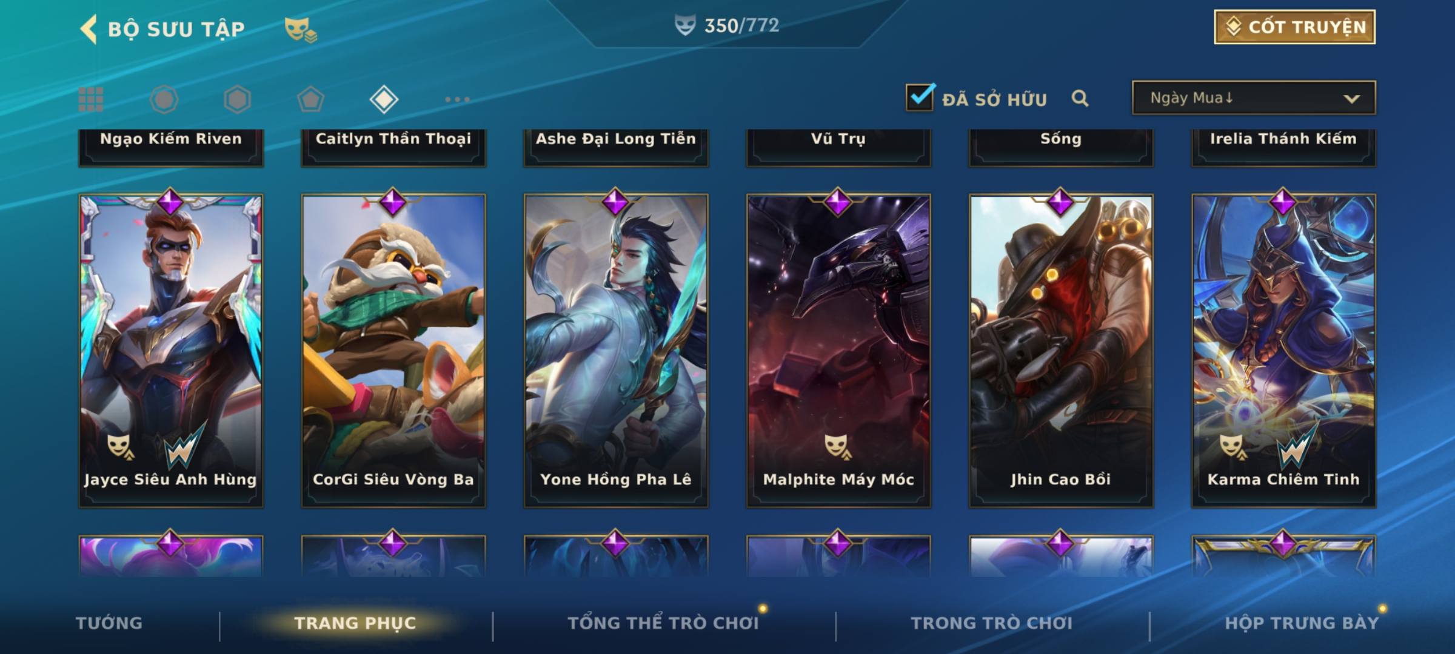The width and height of the screenshot is (1455, 654).
Task: Select the pentagon rarity filter icon
Action: (x=310, y=99)
